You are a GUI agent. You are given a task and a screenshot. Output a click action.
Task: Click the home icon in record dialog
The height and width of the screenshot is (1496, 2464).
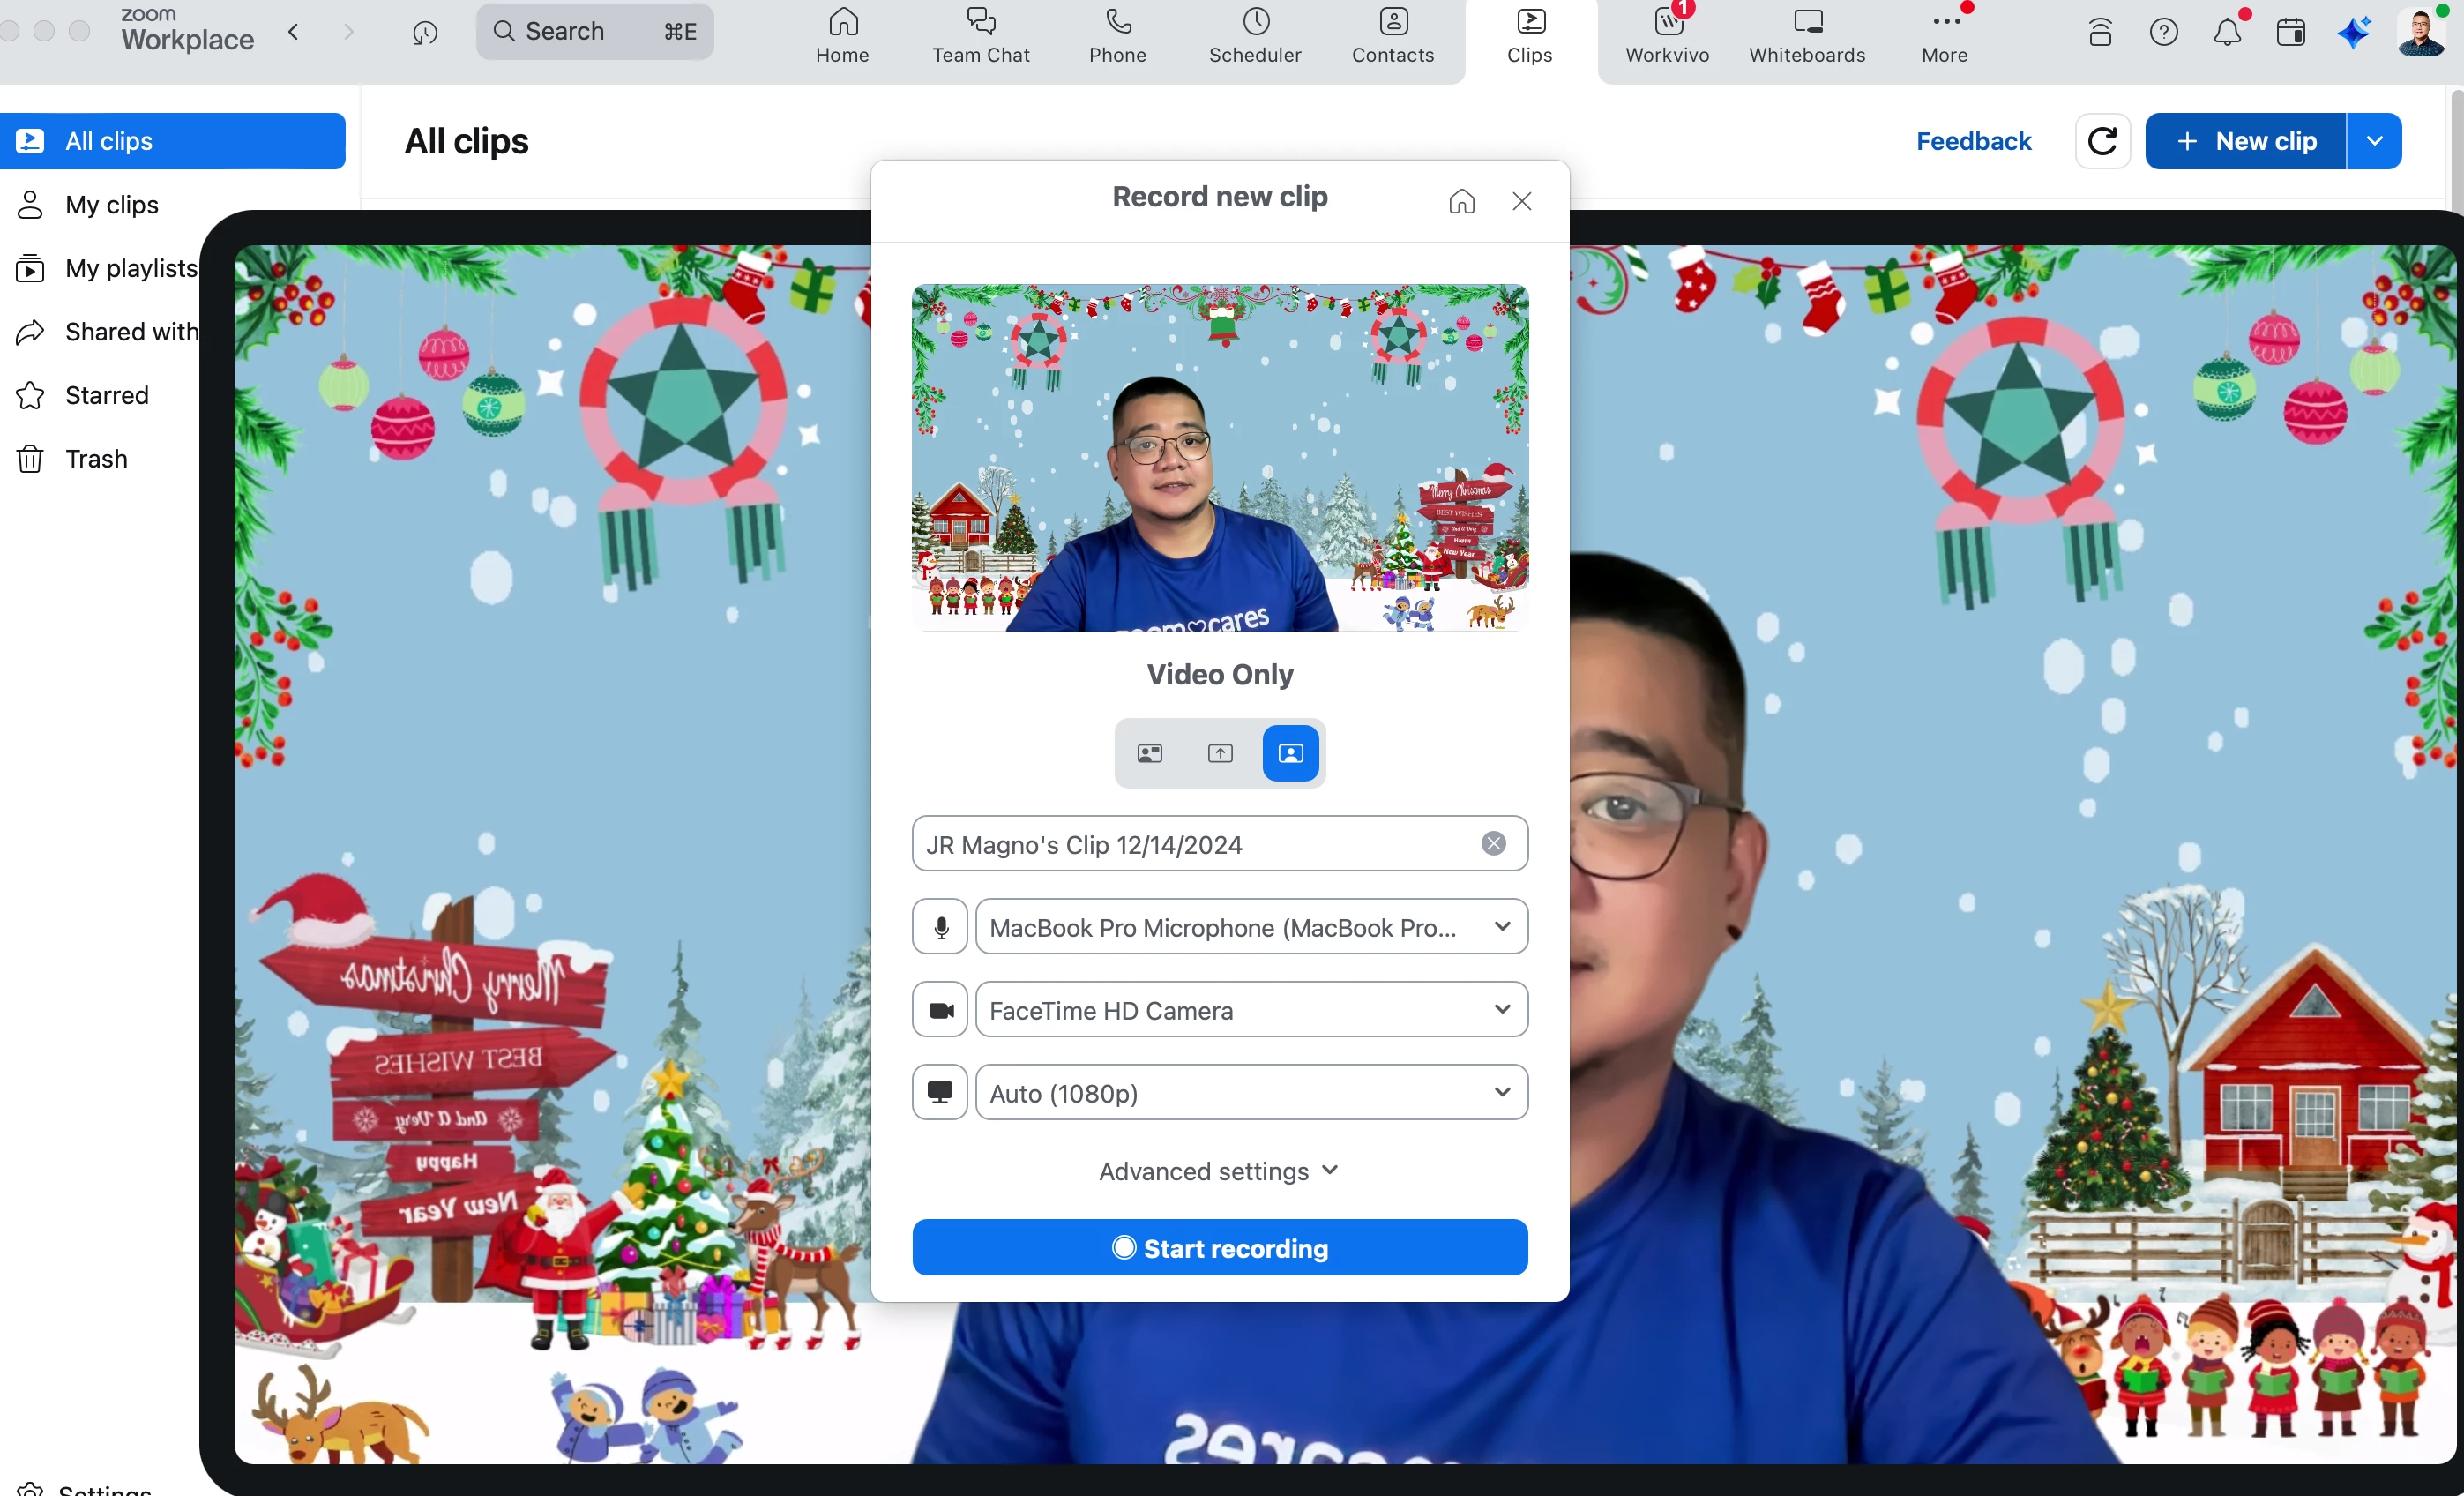pyautogui.click(x=1461, y=201)
